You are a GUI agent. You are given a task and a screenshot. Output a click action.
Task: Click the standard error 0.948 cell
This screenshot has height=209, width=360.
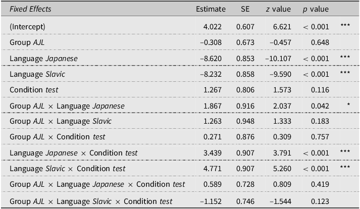pos(246,121)
